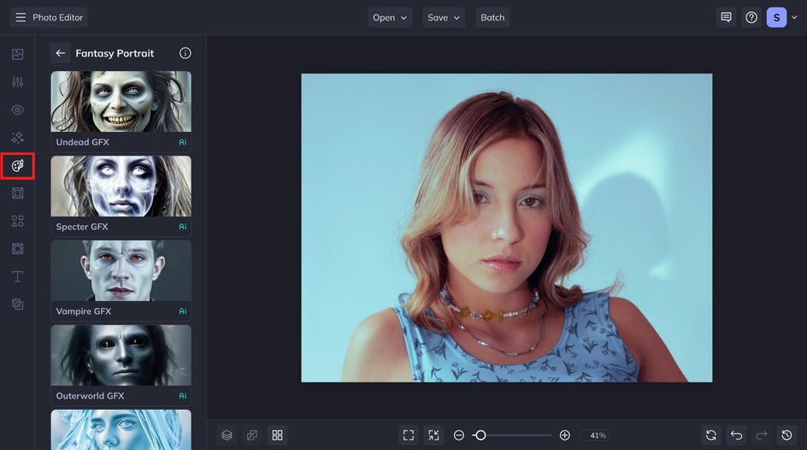Open the Layers panel icon
The image size is (807, 450).
point(227,435)
